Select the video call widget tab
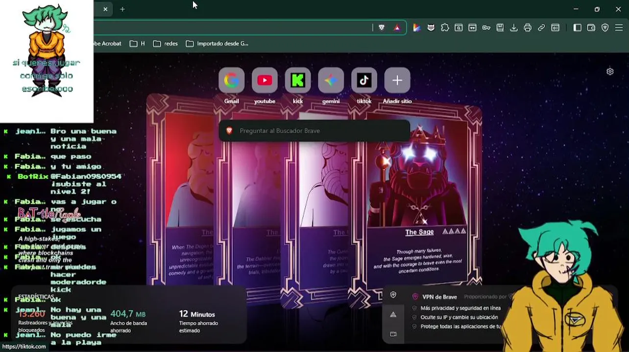The image size is (629, 352). (x=393, y=334)
